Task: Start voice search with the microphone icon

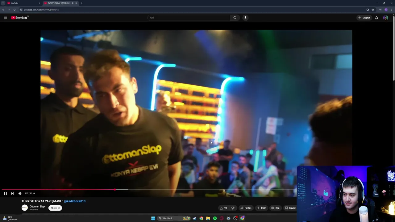Action: [x=245, y=18]
